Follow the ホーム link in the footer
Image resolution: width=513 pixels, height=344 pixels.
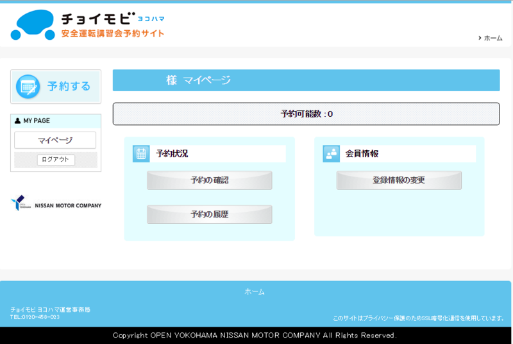click(255, 291)
